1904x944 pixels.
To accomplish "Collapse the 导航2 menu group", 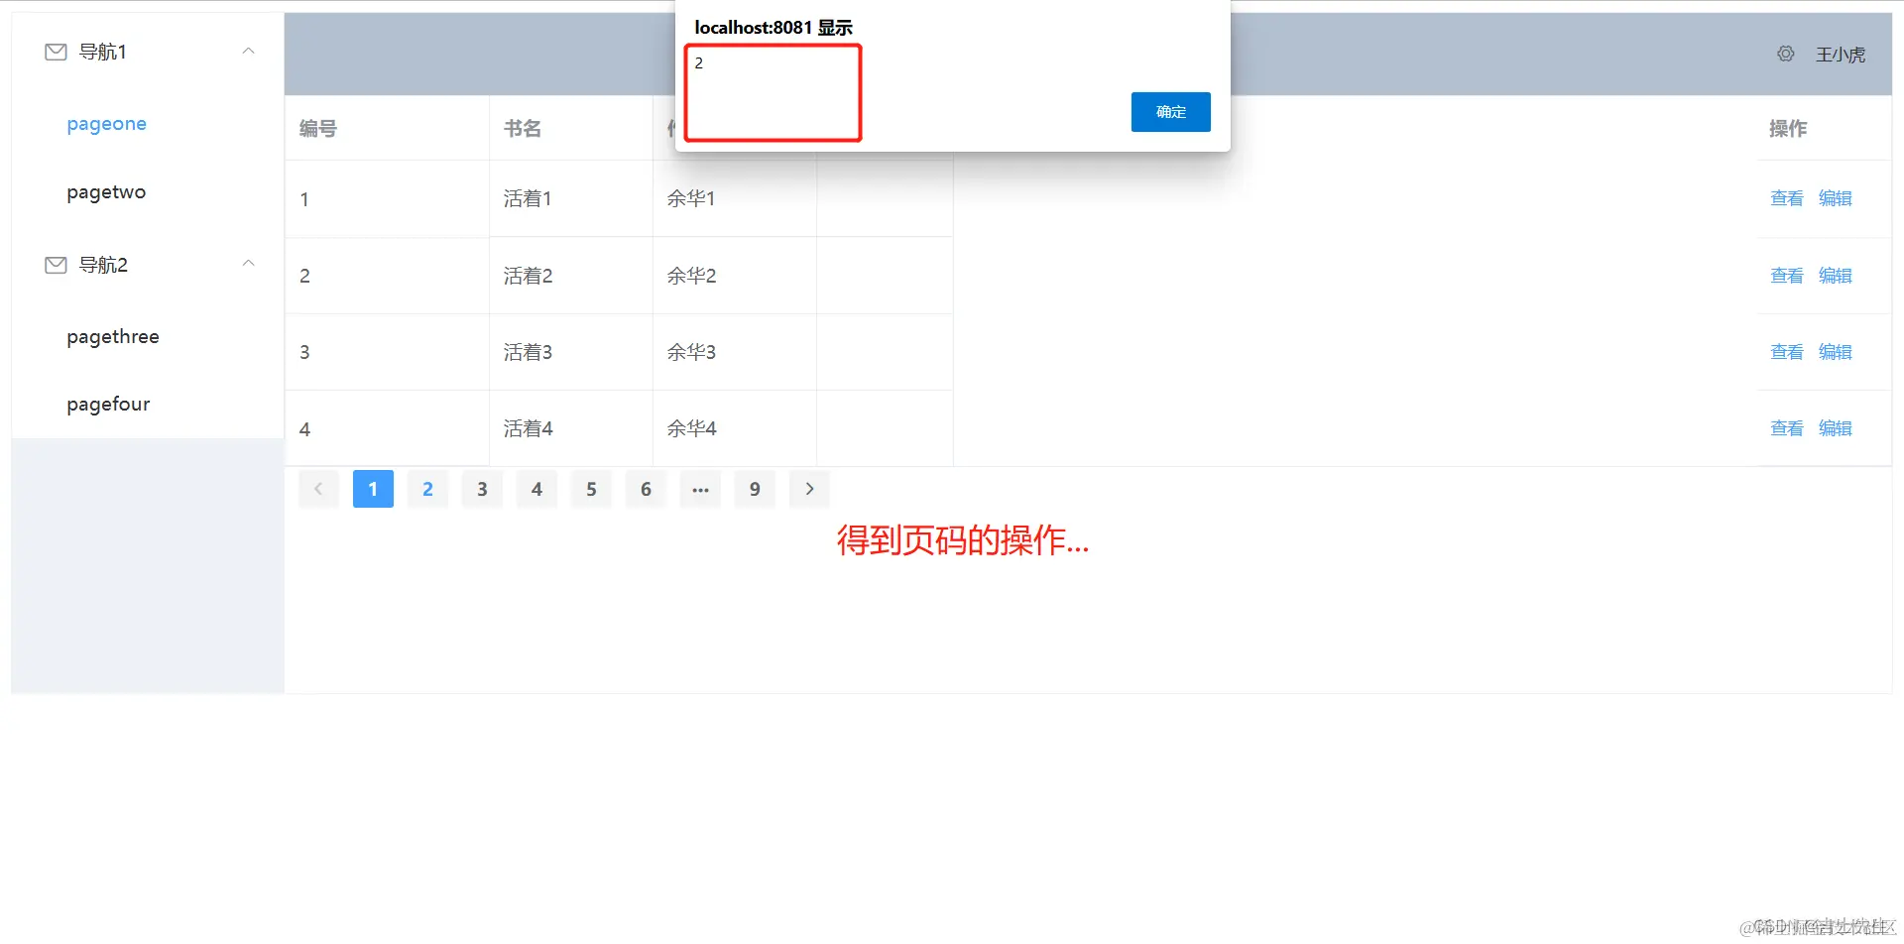I will (248, 263).
